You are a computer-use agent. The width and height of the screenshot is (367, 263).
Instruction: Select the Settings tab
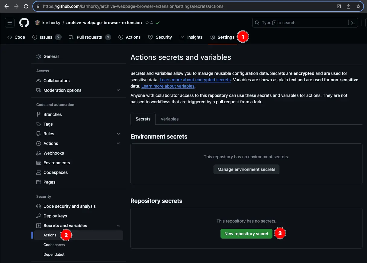223,37
